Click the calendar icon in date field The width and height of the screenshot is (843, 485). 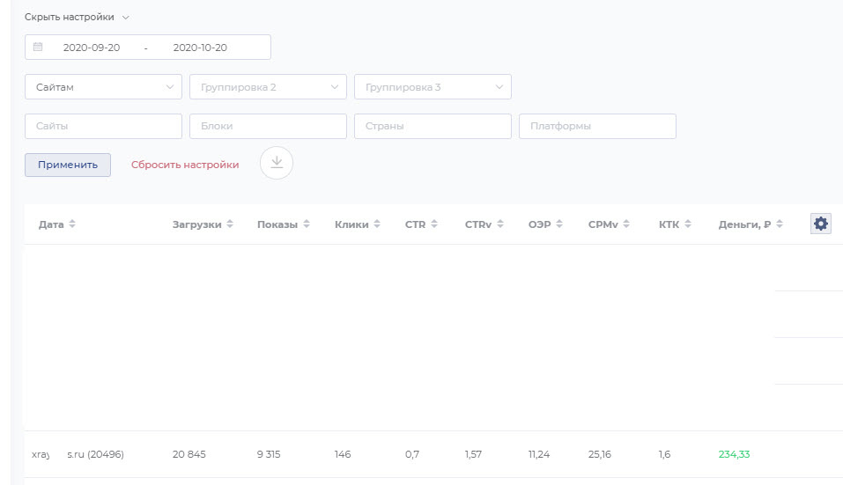(x=38, y=48)
